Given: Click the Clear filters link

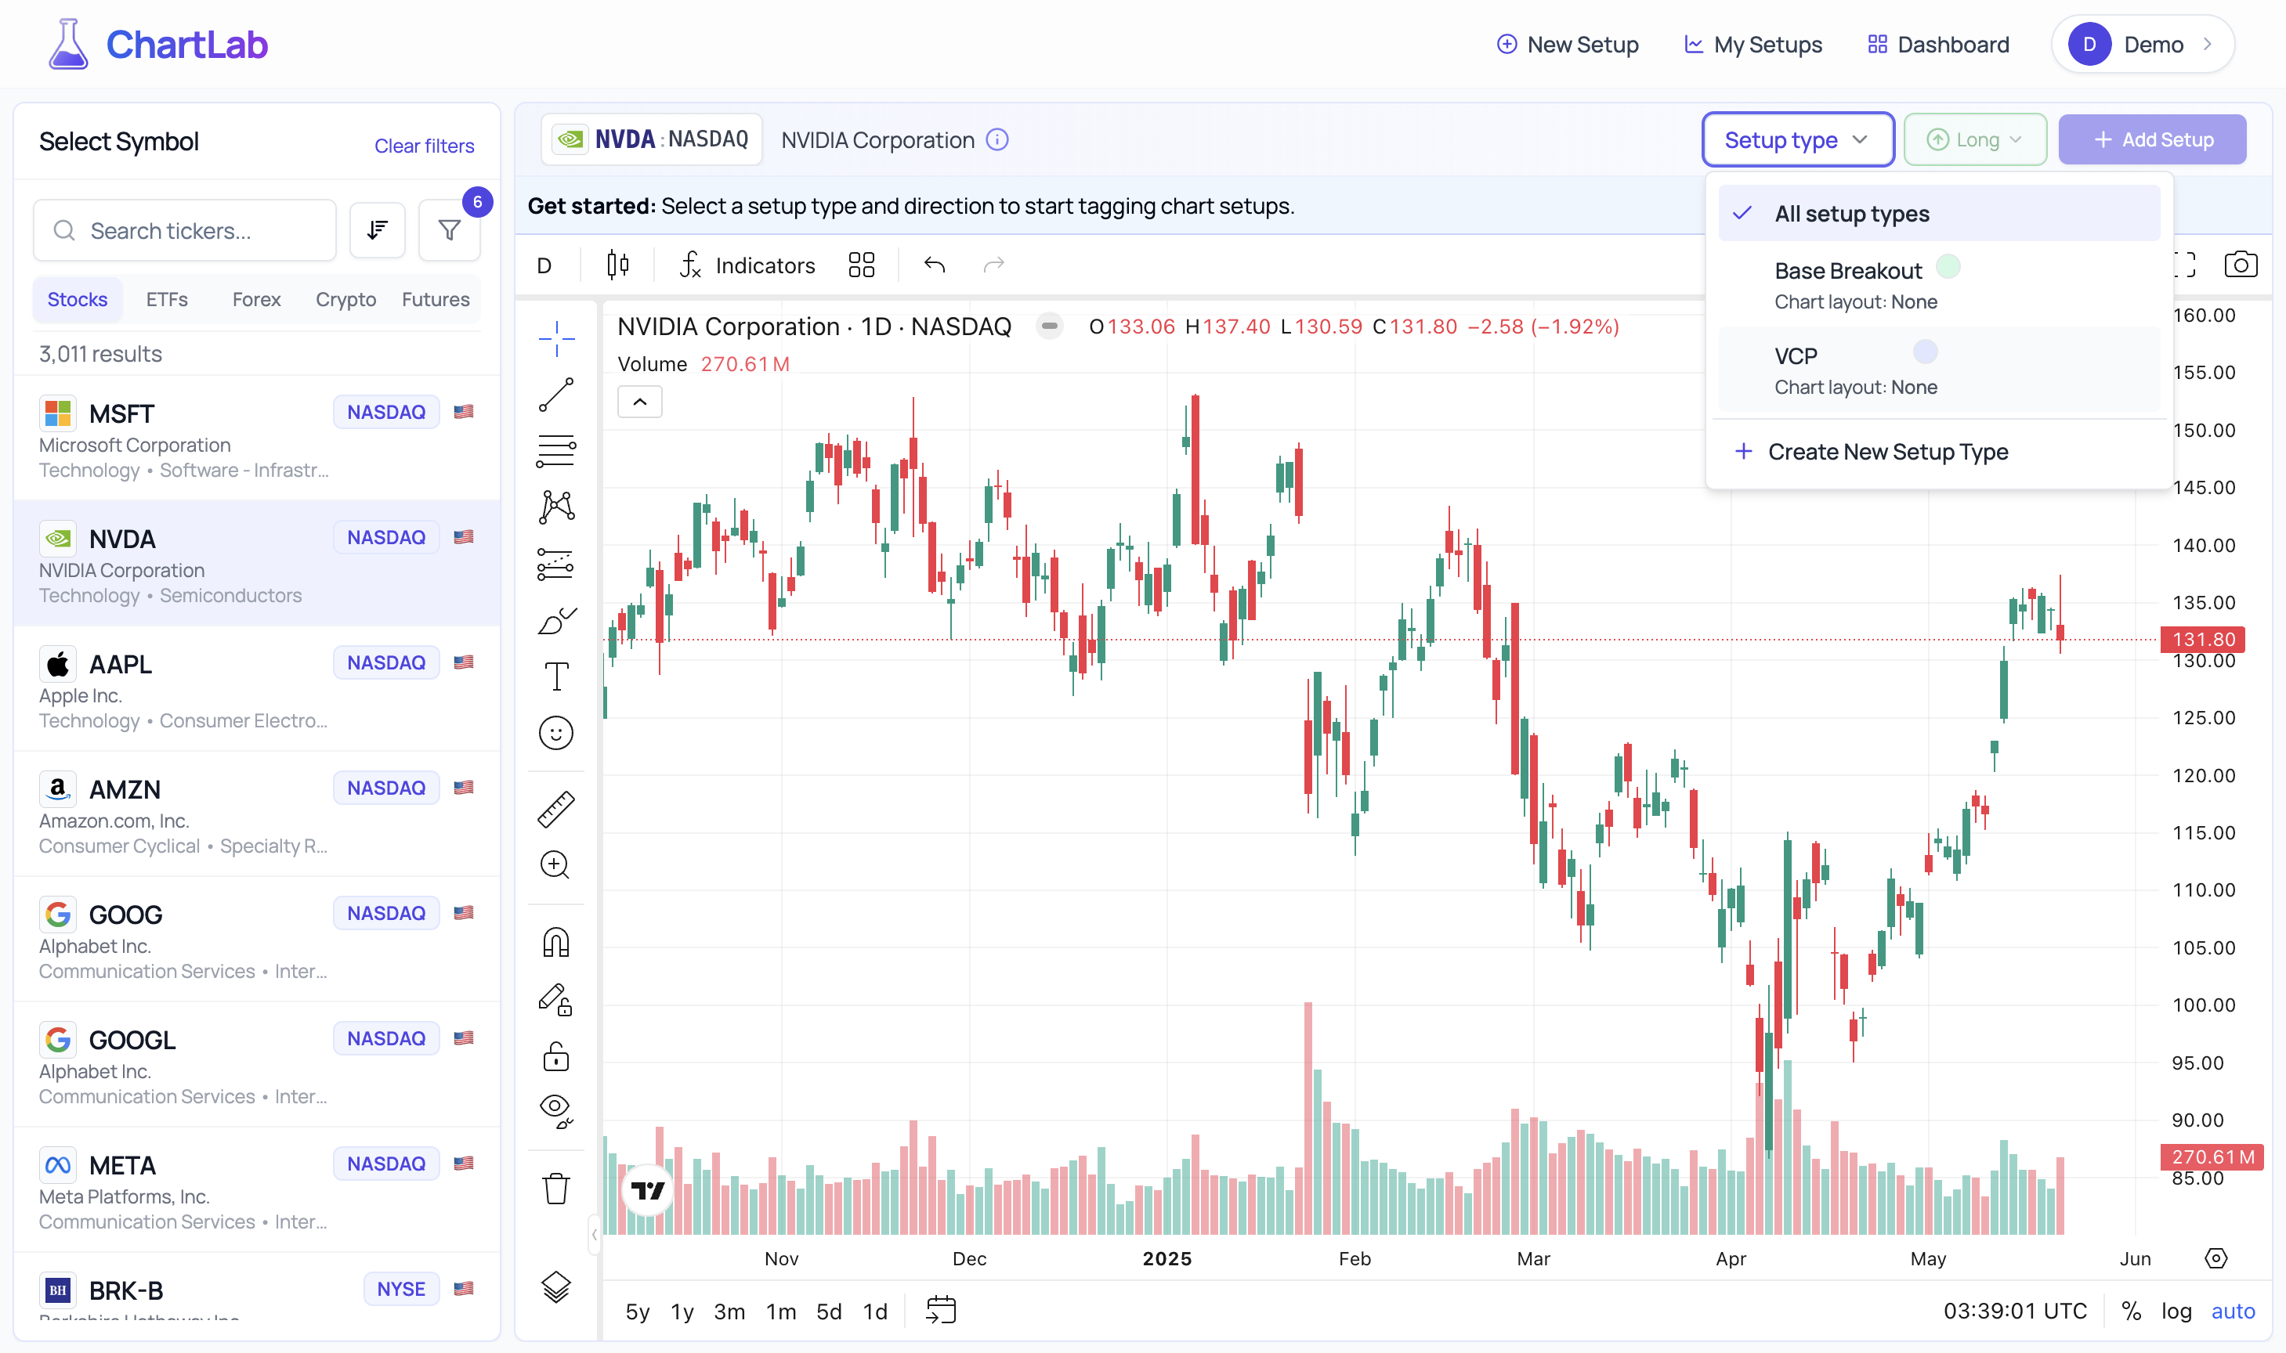Looking at the screenshot, I should 424,145.
